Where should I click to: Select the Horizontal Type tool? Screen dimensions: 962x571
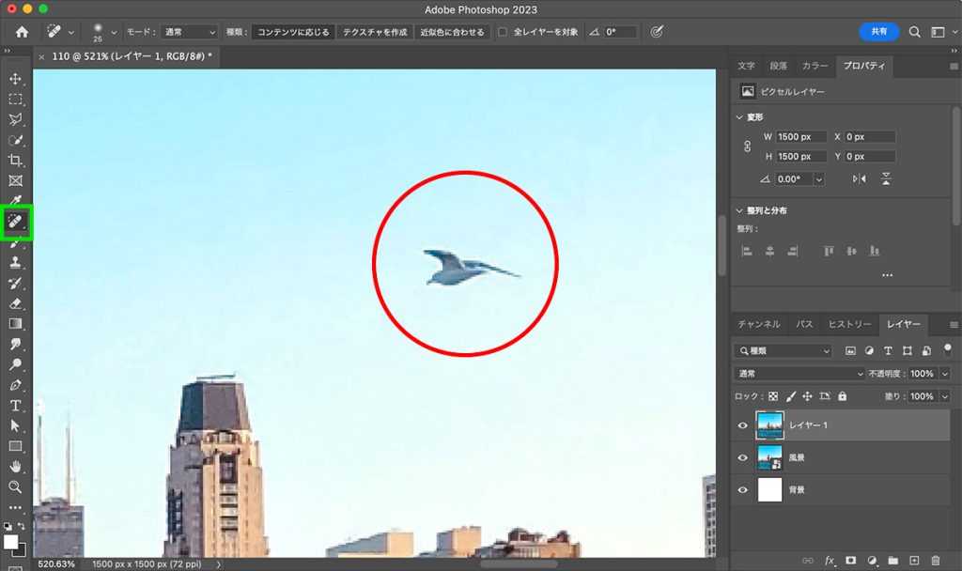[x=15, y=404]
